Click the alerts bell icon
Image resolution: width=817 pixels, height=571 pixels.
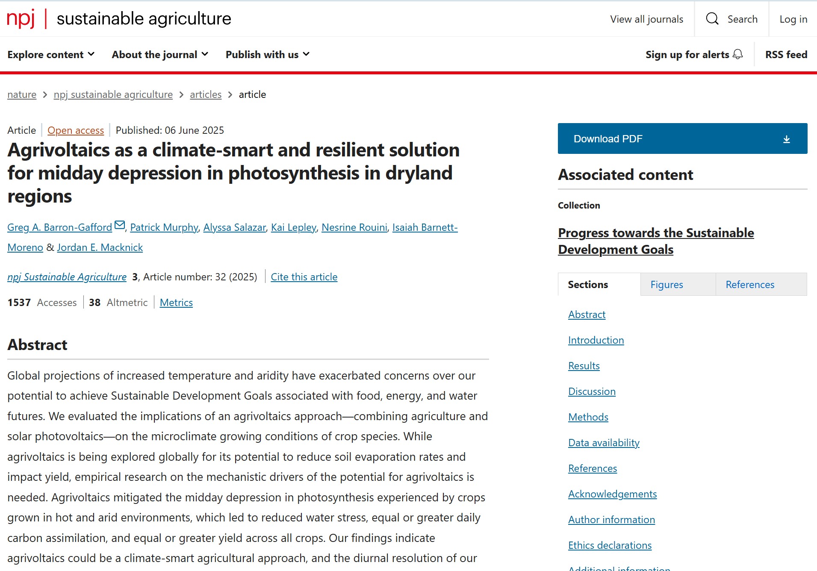coord(738,54)
